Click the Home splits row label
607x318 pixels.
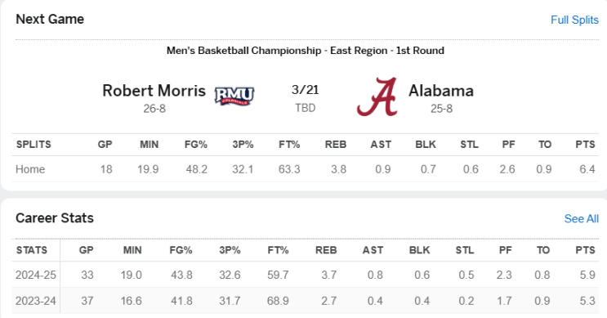(x=30, y=169)
